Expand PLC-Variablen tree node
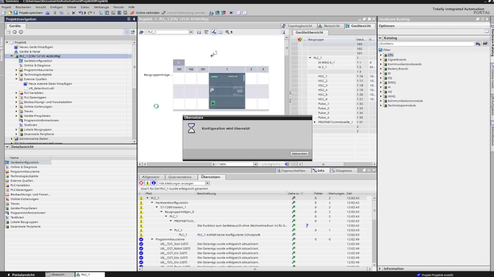The width and height of the screenshot is (494, 277). 16,93
